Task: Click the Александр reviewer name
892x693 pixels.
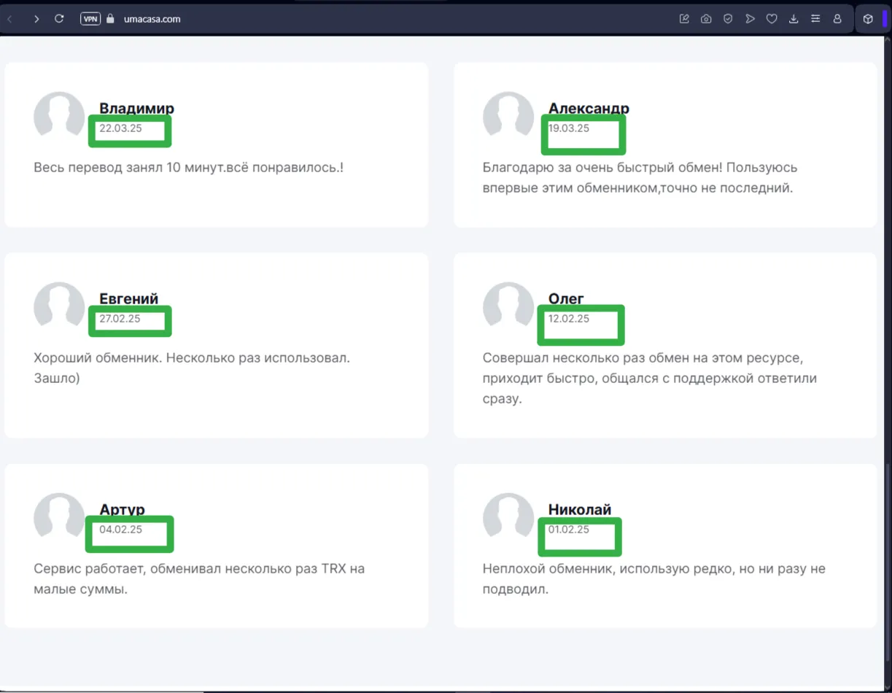Action: 589,109
